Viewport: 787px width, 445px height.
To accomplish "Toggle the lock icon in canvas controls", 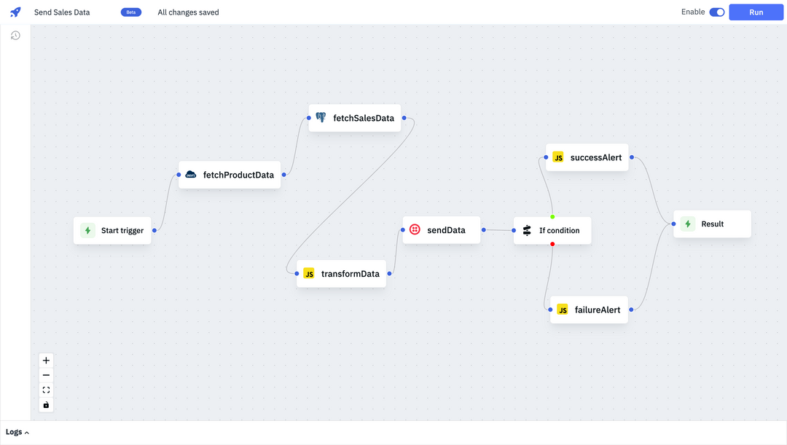I will pyautogui.click(x=46, y=404).
